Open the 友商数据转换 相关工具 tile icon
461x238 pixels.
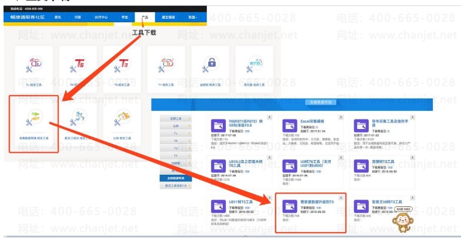point(34,118)
